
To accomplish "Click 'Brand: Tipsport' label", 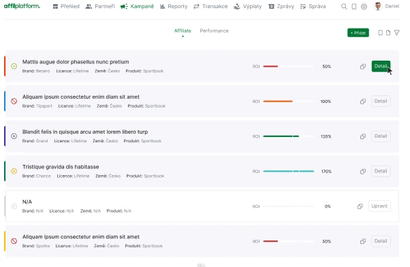I will pyautogui.click(x=37, y=106).
